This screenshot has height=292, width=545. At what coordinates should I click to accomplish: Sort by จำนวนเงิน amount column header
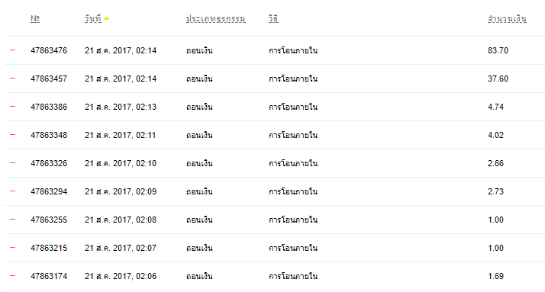[507, 18]
